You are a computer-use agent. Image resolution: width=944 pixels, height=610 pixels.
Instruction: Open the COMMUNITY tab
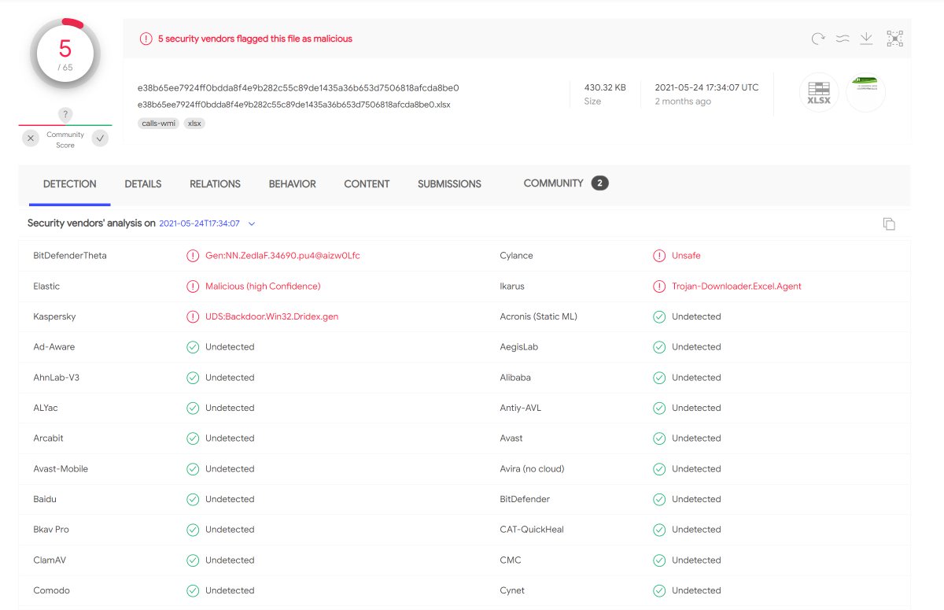(553, 183)
